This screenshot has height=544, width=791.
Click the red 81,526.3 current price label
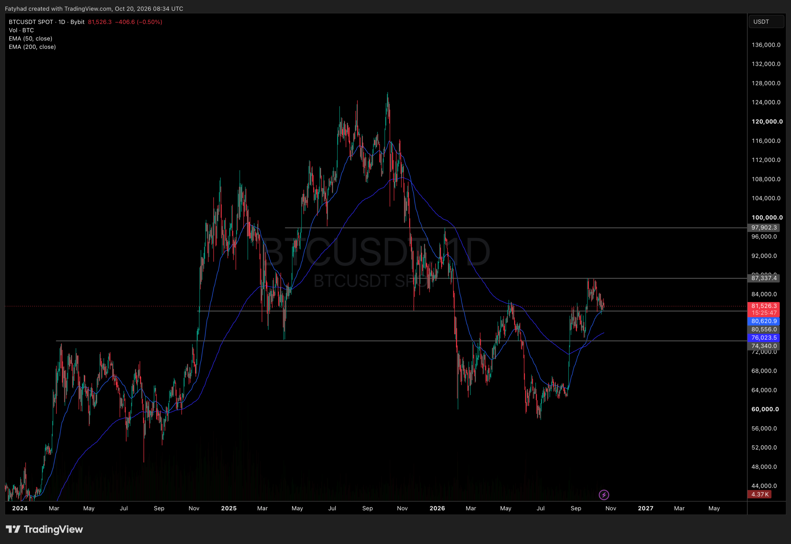click(764, 306)
